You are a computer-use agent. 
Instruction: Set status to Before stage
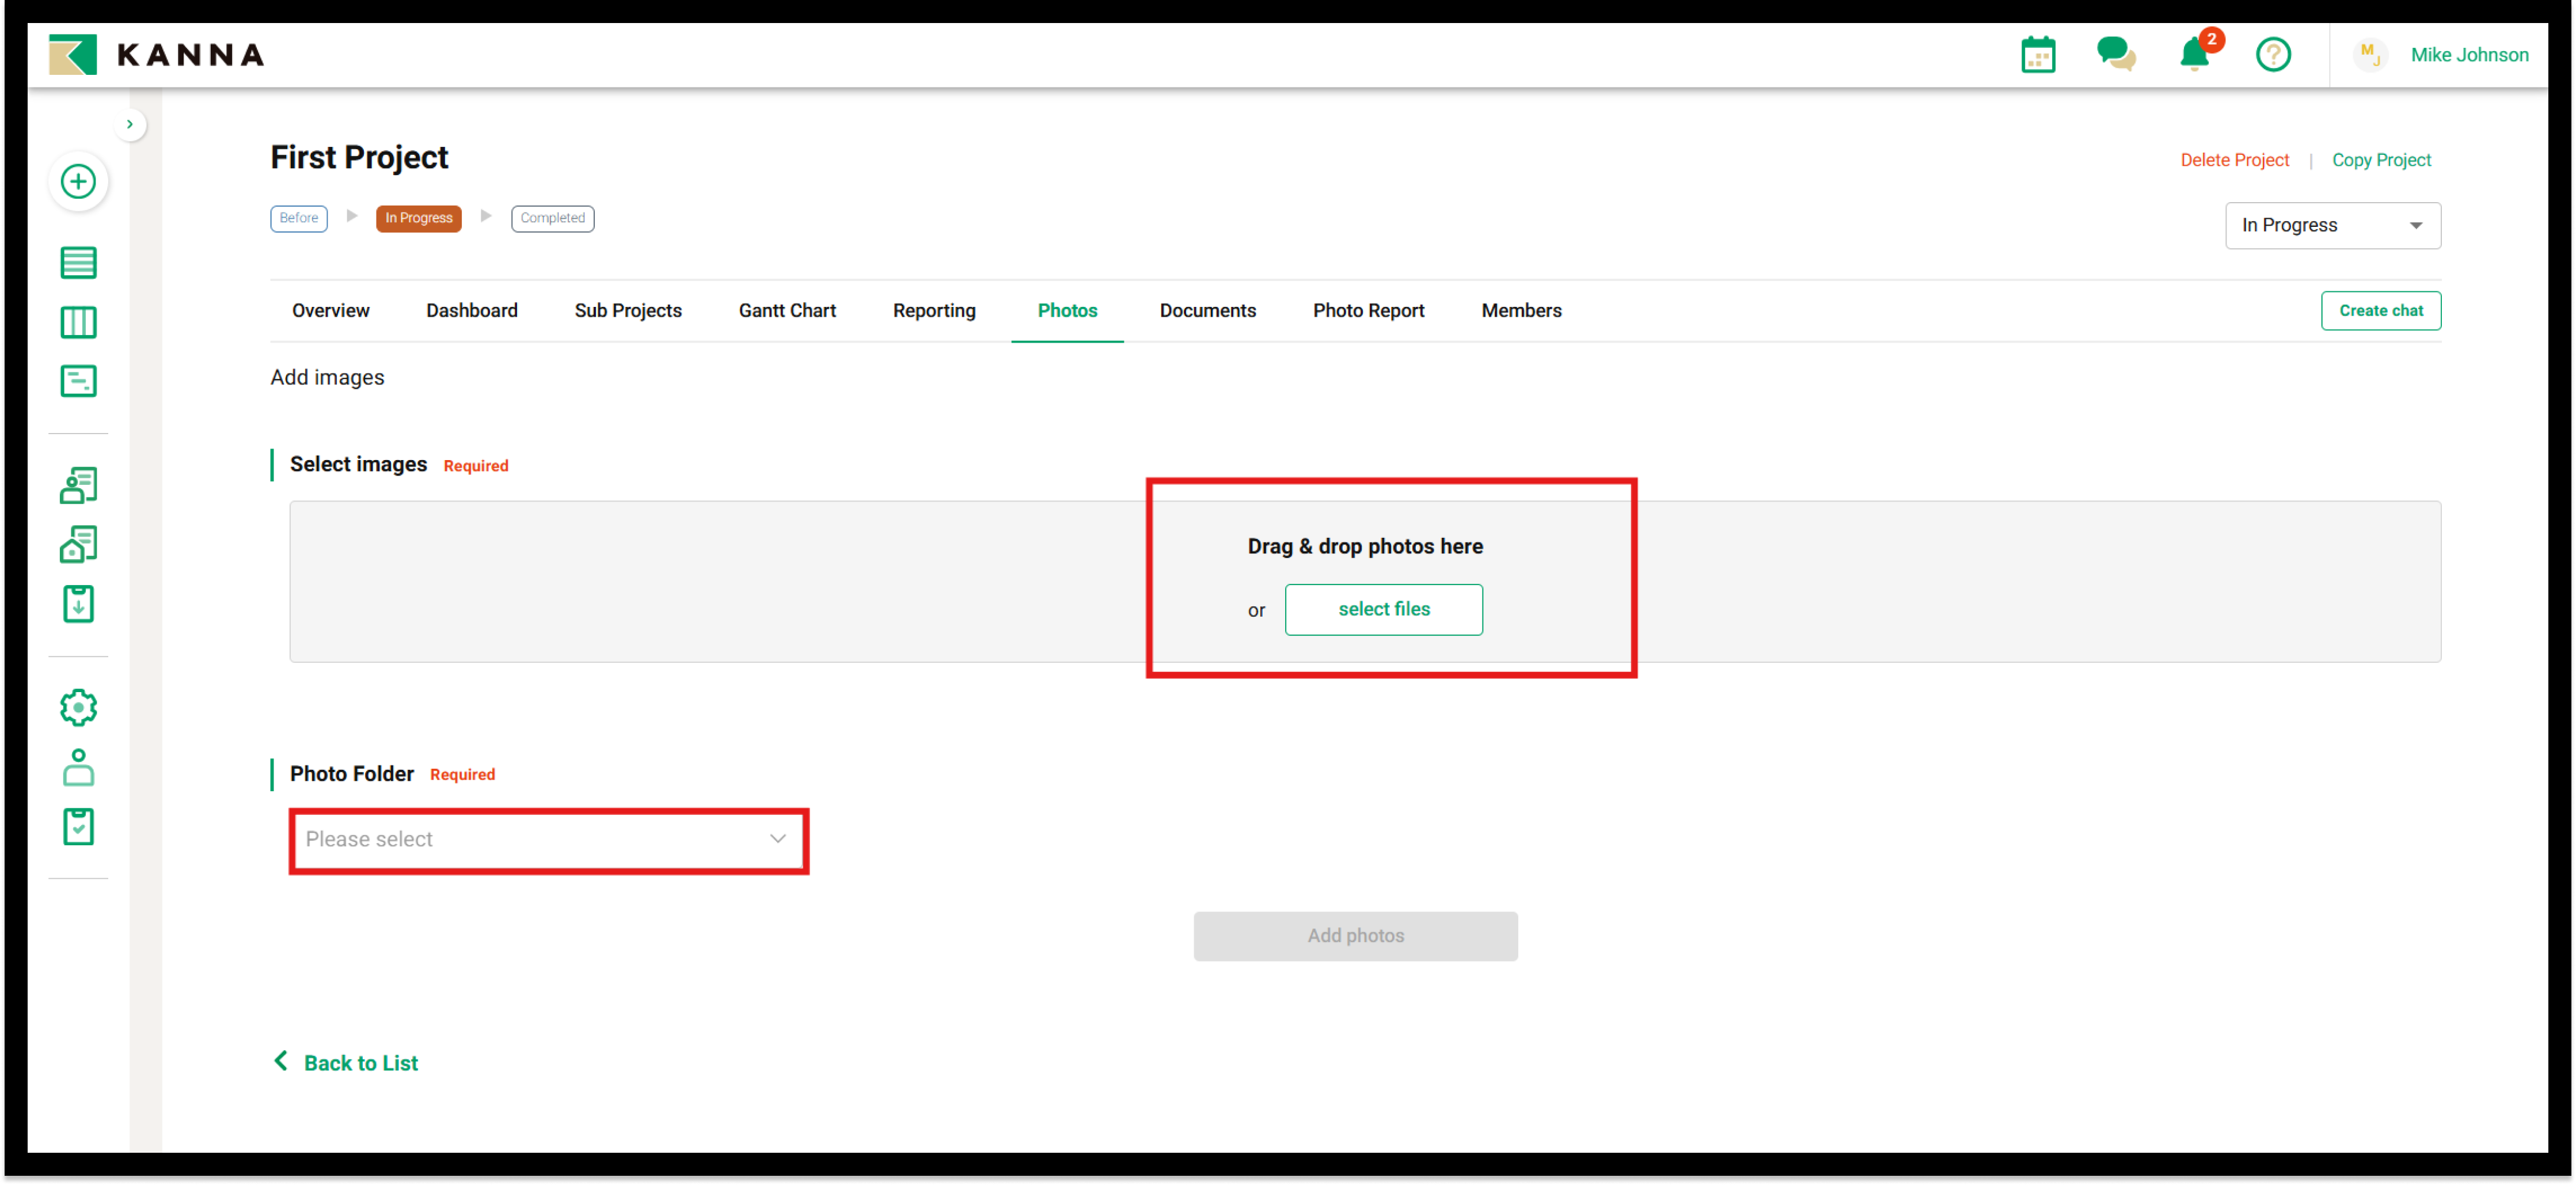click(x=298, y=218)
